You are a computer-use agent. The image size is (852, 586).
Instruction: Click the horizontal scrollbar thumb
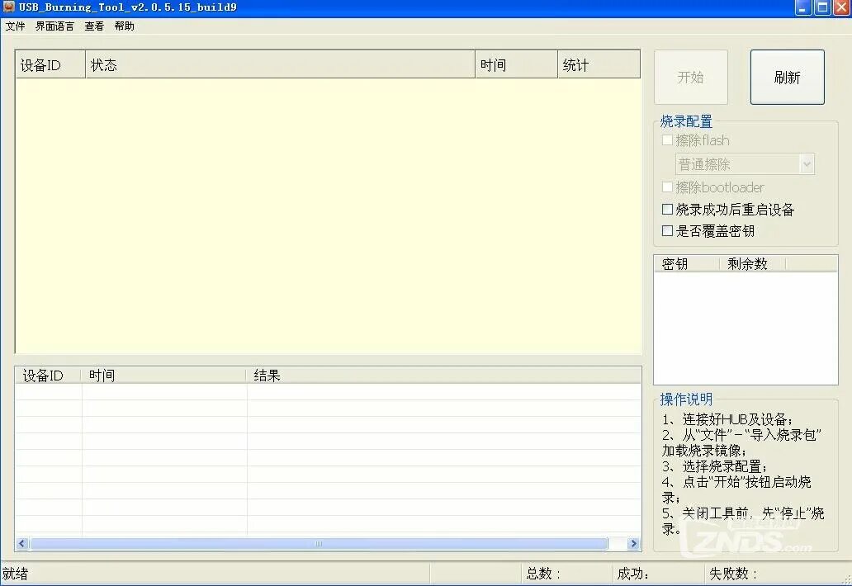point(319,544)
